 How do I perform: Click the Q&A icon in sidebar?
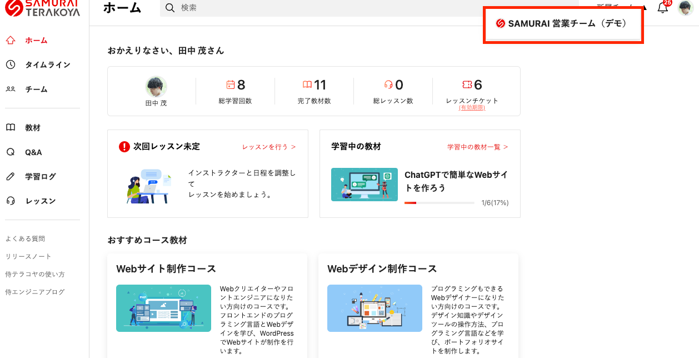coord(11,152)
